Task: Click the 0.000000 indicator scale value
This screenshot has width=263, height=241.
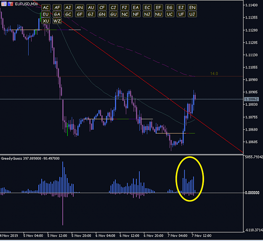Action: click(x=252, y=193)
